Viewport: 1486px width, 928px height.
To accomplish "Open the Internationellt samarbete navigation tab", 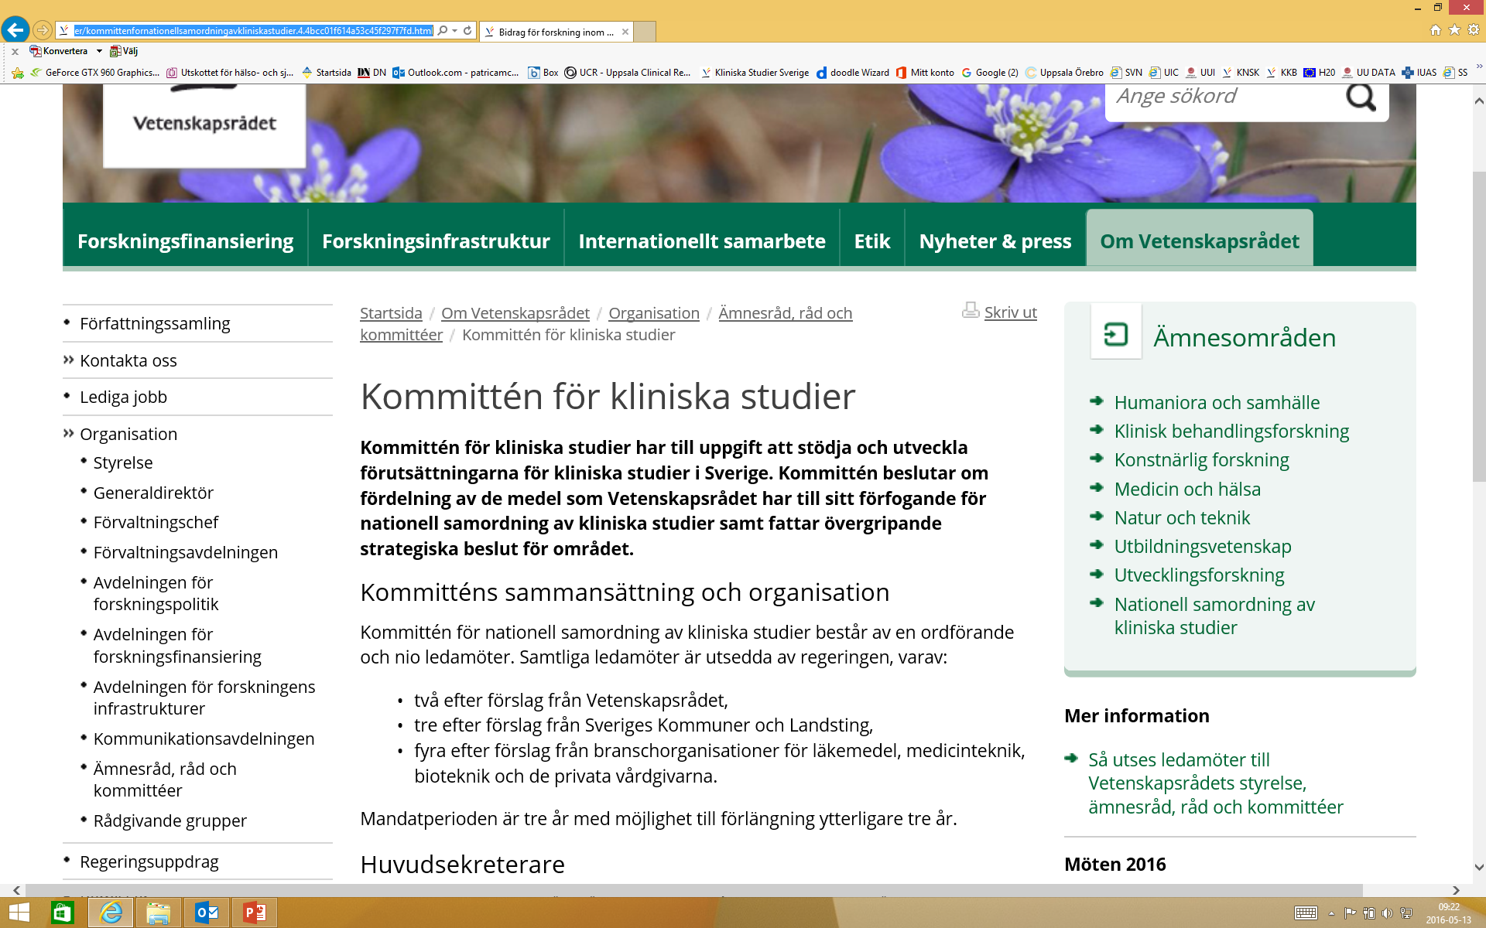I will point(702,241).
